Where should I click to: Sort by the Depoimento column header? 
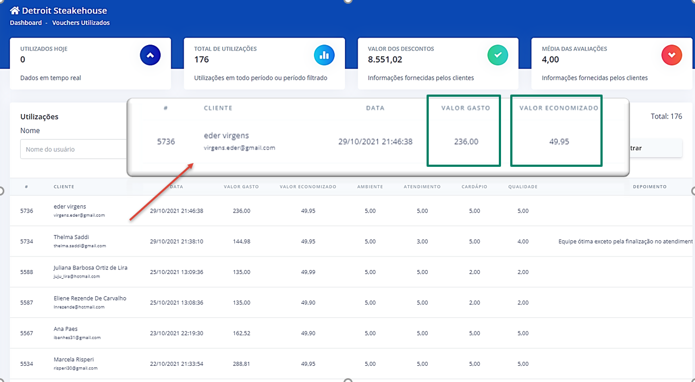point(649,187)
